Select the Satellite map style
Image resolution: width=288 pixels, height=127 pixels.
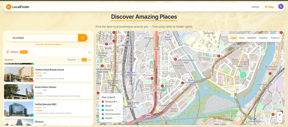251,38
